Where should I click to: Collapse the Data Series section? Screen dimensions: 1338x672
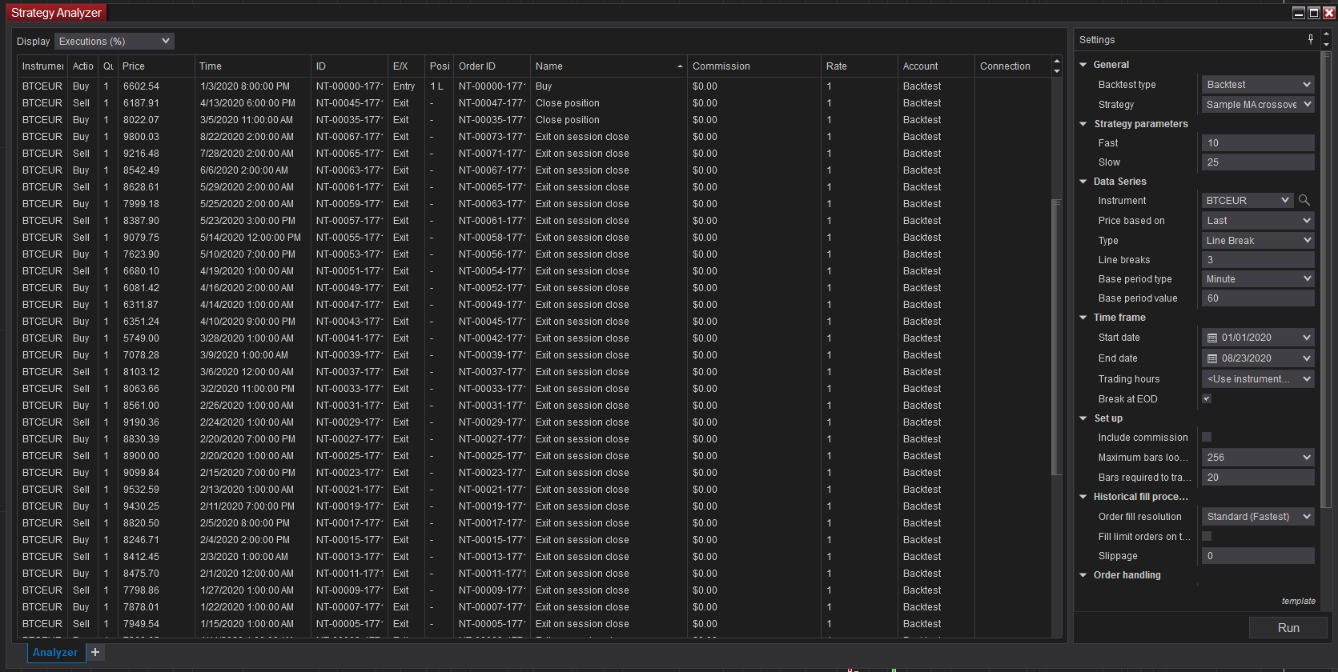1083,182
